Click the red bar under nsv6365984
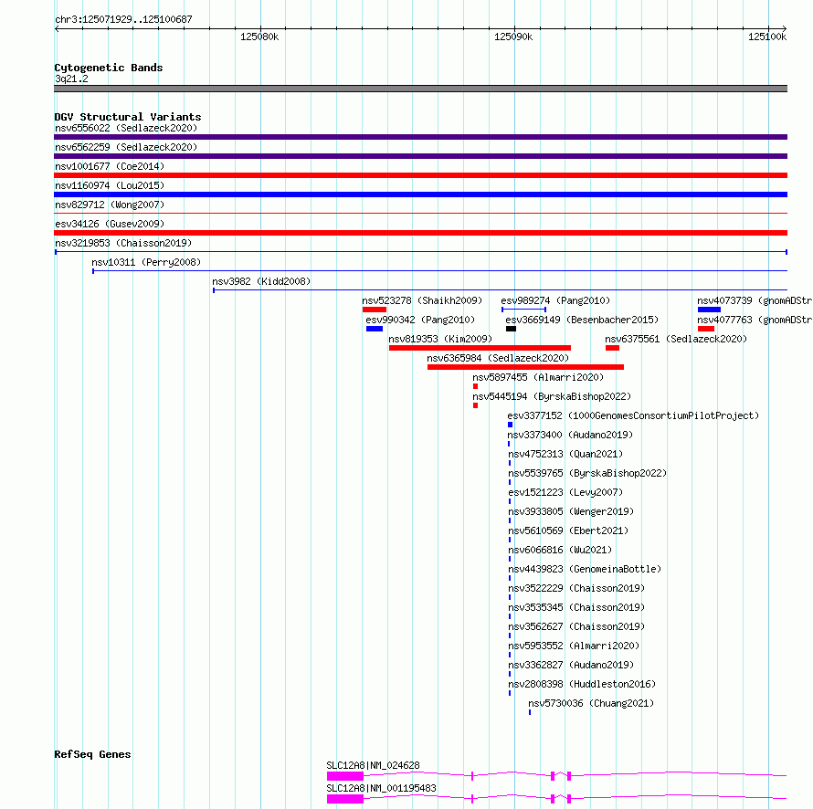The width and height of the screenshot is (813, 809). click(x=525, y=367)
